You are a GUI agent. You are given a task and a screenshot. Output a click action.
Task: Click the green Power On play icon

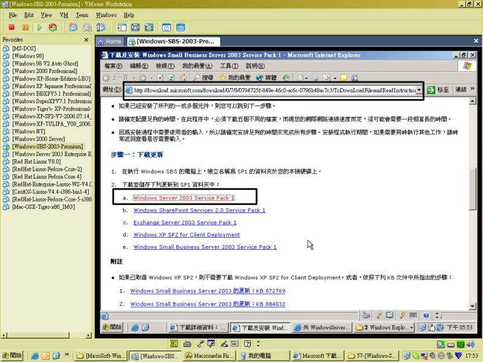point(39,27)
